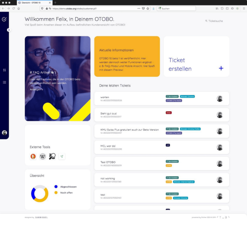
Task: Open the Wikipedia external tool
Action: click(42, 156)
